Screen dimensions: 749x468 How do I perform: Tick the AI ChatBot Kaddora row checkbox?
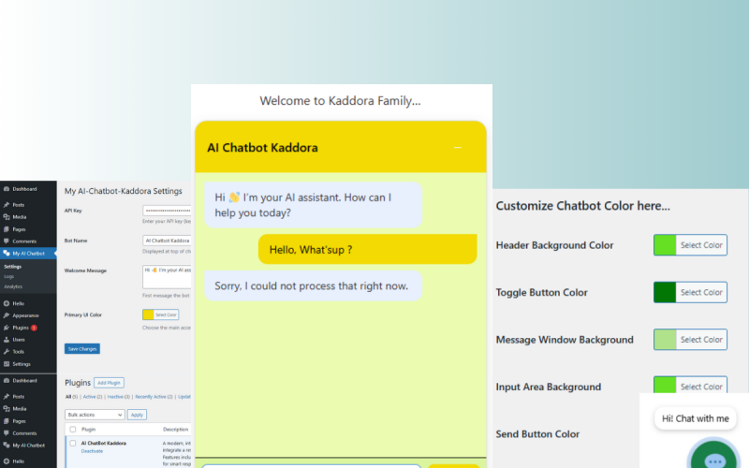point(73,443)
